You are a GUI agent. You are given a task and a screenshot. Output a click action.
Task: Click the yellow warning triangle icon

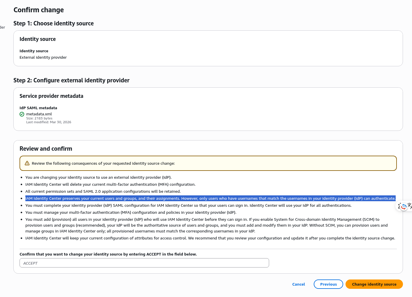pos(27,163)
